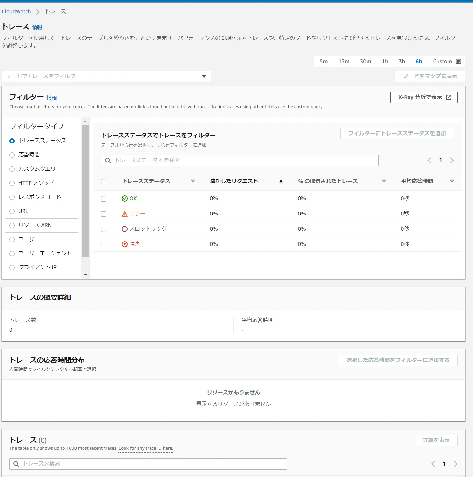This screenshot has height=477, width=473.
Task: Click the トレースステータス を検索 field
Action: coord(240,160)
